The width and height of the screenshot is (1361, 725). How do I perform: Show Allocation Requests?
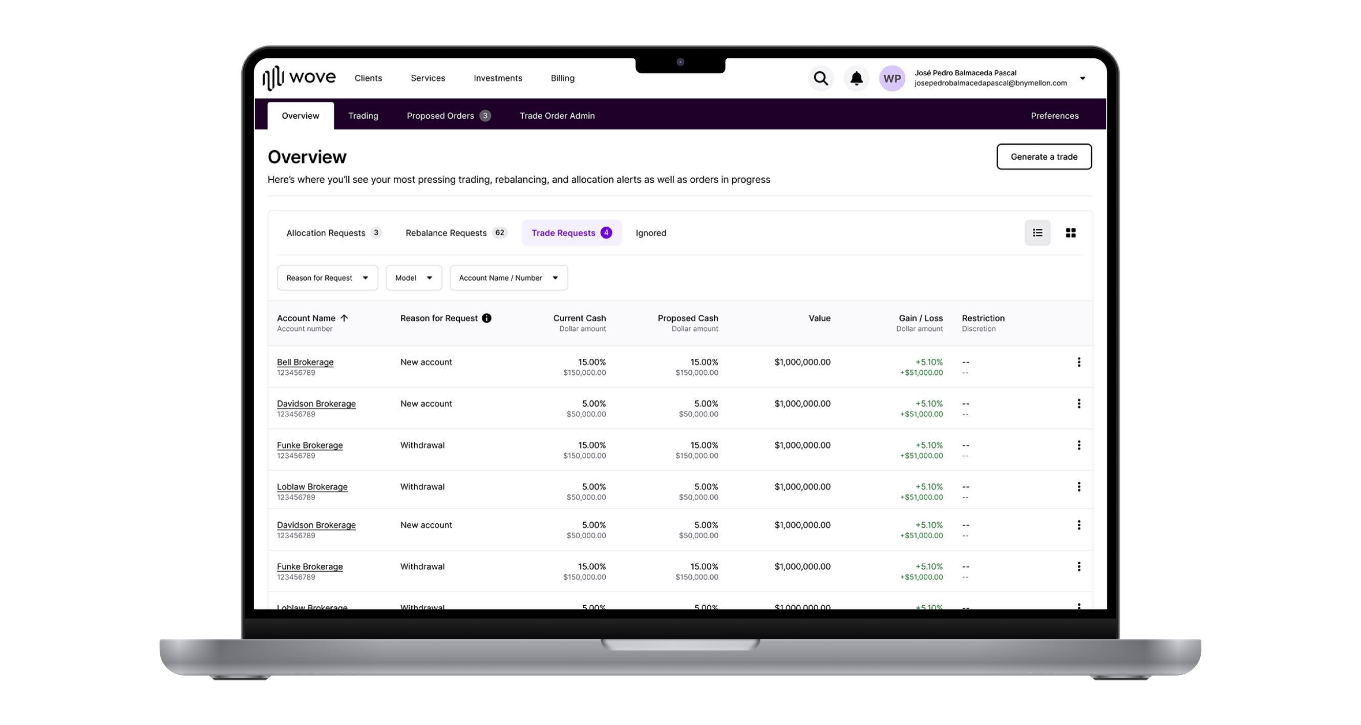click(334, 233)
